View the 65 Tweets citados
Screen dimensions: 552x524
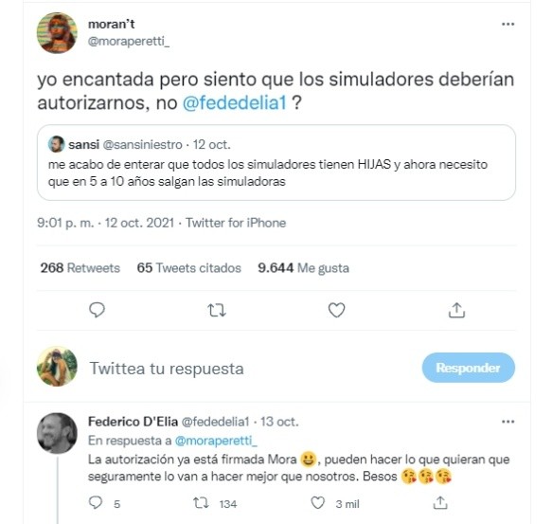[189, 268]
